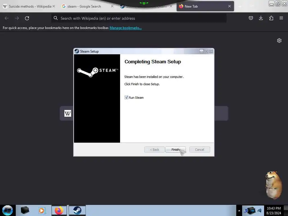Reload the current page
Image resolution: width=288 pixels, height=216 pixels.
(x=27, y=18)
